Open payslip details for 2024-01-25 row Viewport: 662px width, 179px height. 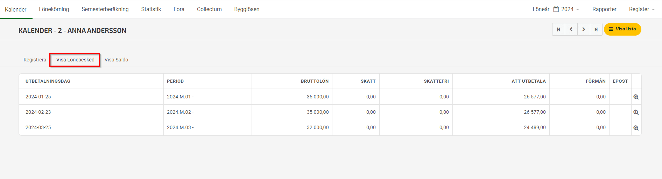636,97
